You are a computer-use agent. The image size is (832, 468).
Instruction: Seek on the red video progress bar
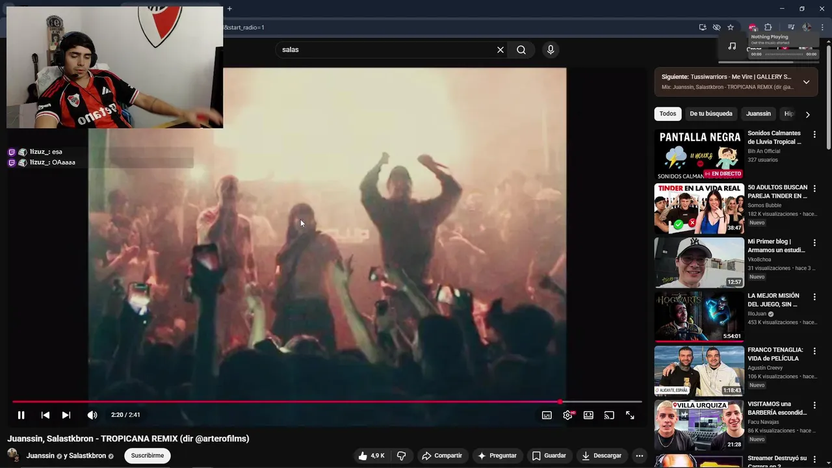point(327,402)
